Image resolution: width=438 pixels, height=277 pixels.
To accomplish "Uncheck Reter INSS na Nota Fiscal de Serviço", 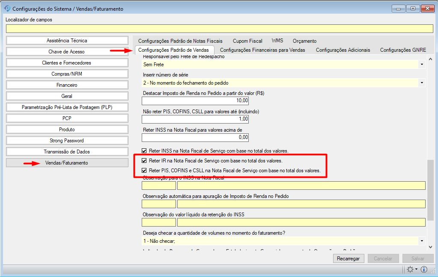I will (x=144, y=150).
